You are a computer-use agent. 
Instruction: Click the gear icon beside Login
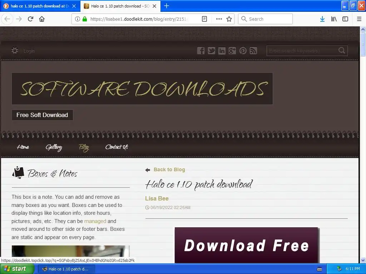point(15,50)
